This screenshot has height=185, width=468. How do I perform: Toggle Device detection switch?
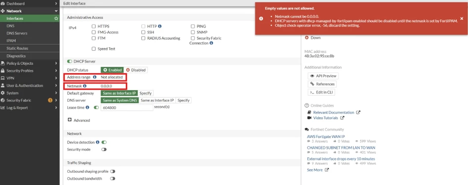pos(104,142)
